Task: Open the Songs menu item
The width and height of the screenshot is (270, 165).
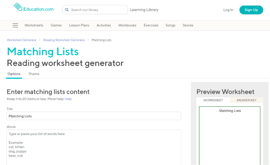Action: point(171,26)
